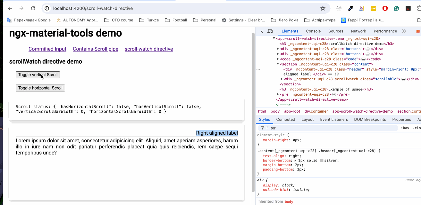Select the Layout sidebar tab
This screenshot has width=421, height=205.
point(307,119)
